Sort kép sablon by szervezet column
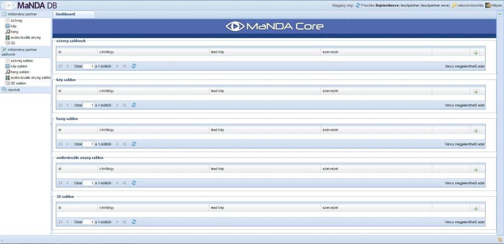The image size is (504, 244). point(377,91)
